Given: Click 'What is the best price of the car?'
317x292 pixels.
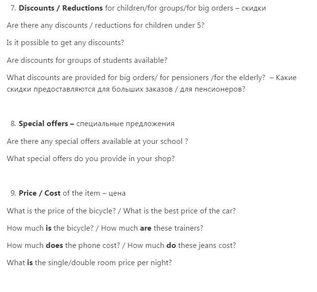Looking at the screenshot, I should pyautogui.click(x=180, y=211).
